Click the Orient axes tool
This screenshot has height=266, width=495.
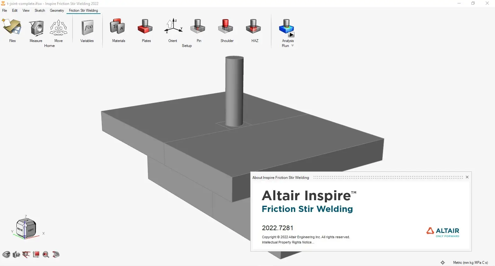pyautogui.click(x=173, y=26)
